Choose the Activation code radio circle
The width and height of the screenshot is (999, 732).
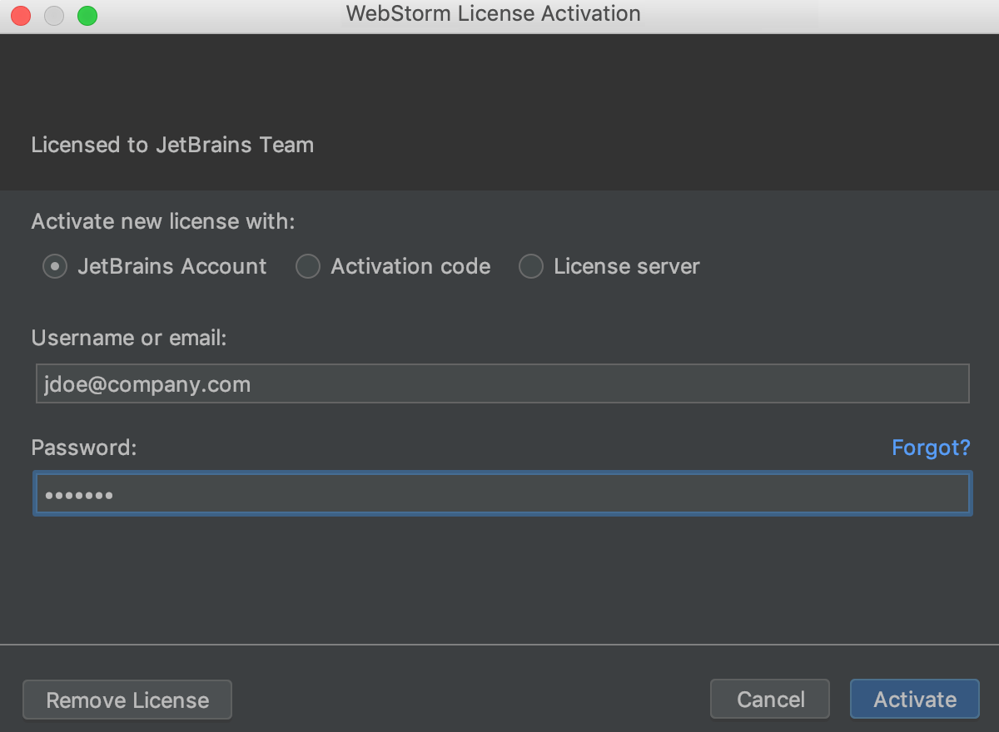click(308, 267)
